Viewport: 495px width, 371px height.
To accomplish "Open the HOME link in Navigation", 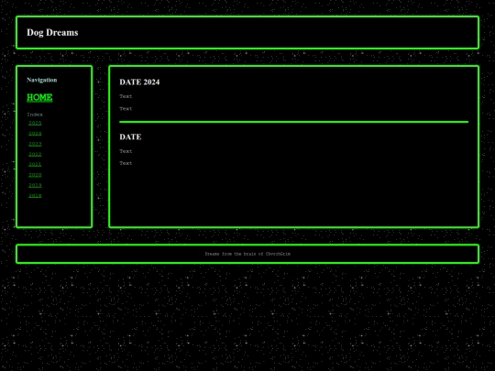I will point(39,97).
